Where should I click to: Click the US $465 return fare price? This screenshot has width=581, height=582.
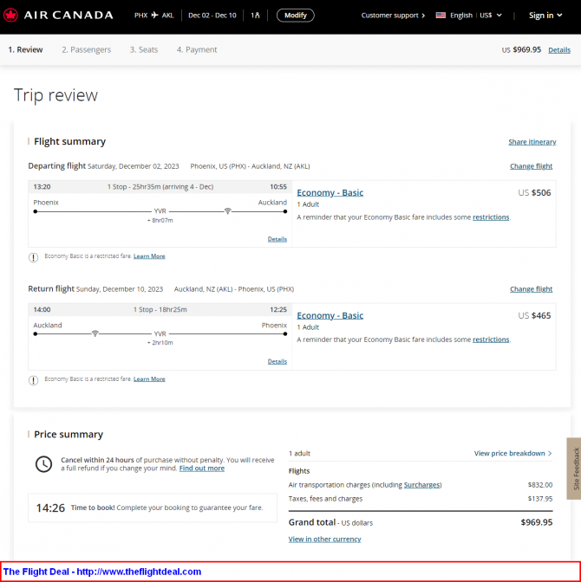pos(534,315)
